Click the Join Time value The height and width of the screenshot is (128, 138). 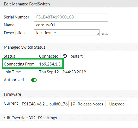(x=62, y=72)
